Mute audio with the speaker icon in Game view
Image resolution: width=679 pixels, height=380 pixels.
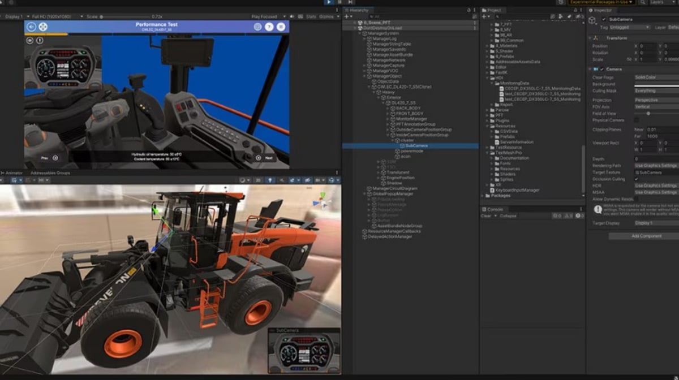click(292, 17)
